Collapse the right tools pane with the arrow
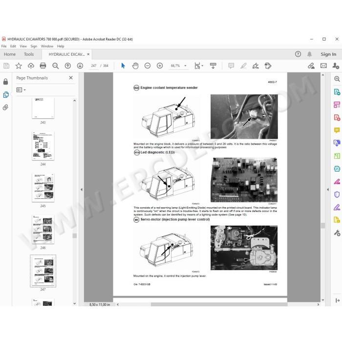 coord(328,190)
